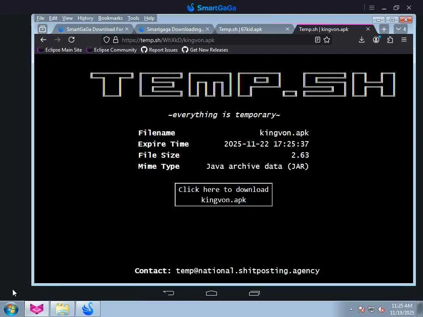Viewport: 423px width, 317px height.
Task: Switch to SmartGaGa Download For tab
Action: [x=93, y=29]
